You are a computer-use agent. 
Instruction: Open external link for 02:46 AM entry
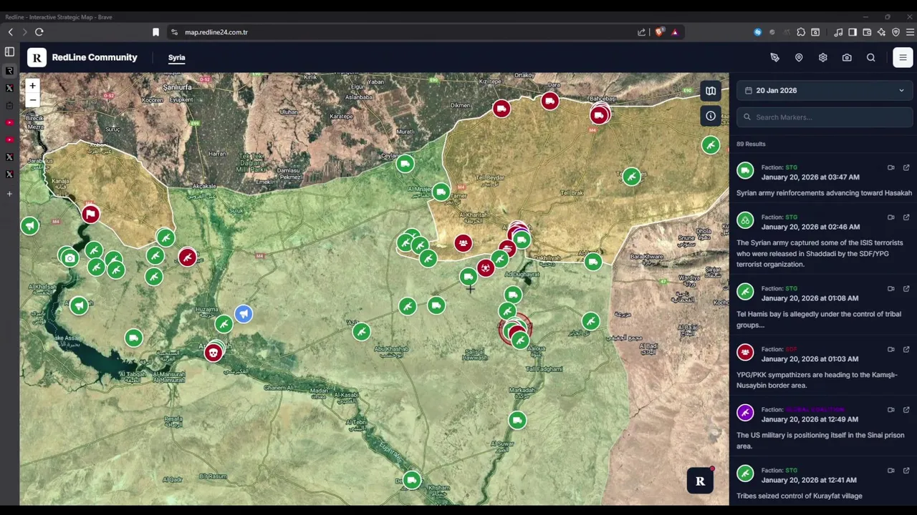tap(906, 217)
